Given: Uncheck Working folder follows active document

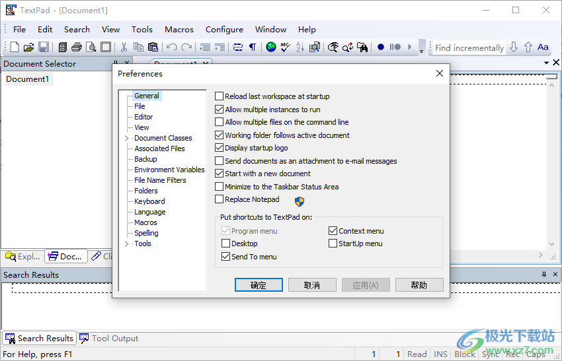Looking at the screenshot, I should pos(219,135).
